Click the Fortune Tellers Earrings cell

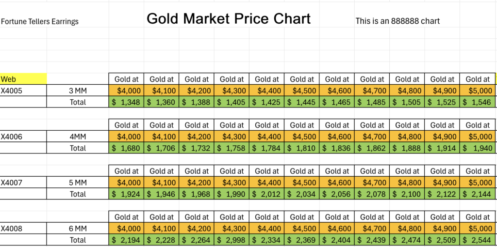40,21
